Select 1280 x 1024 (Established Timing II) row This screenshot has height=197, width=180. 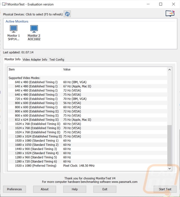click(x=88, y=136)
